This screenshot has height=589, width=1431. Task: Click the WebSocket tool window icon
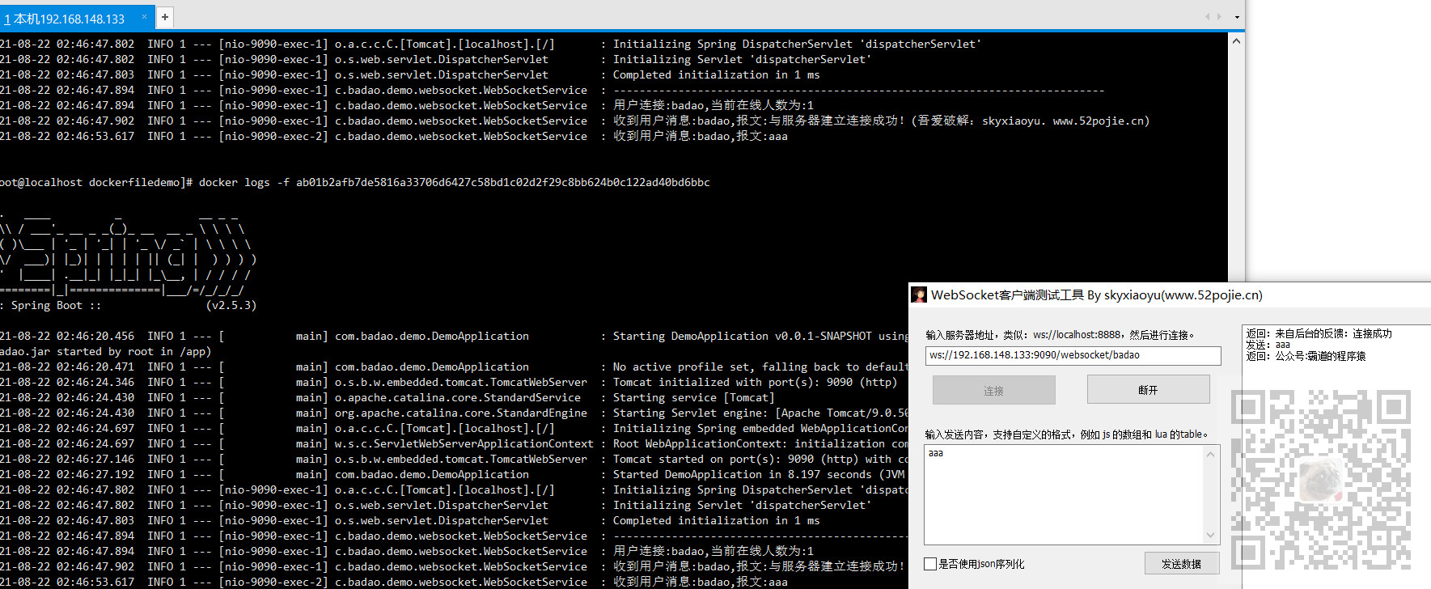click(919, 294)
